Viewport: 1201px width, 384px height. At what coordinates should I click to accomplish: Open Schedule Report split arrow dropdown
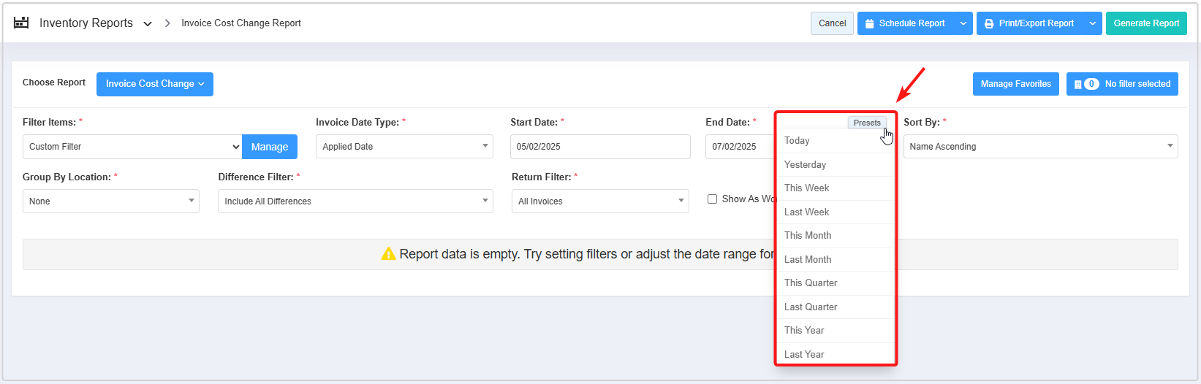point(963,23)
